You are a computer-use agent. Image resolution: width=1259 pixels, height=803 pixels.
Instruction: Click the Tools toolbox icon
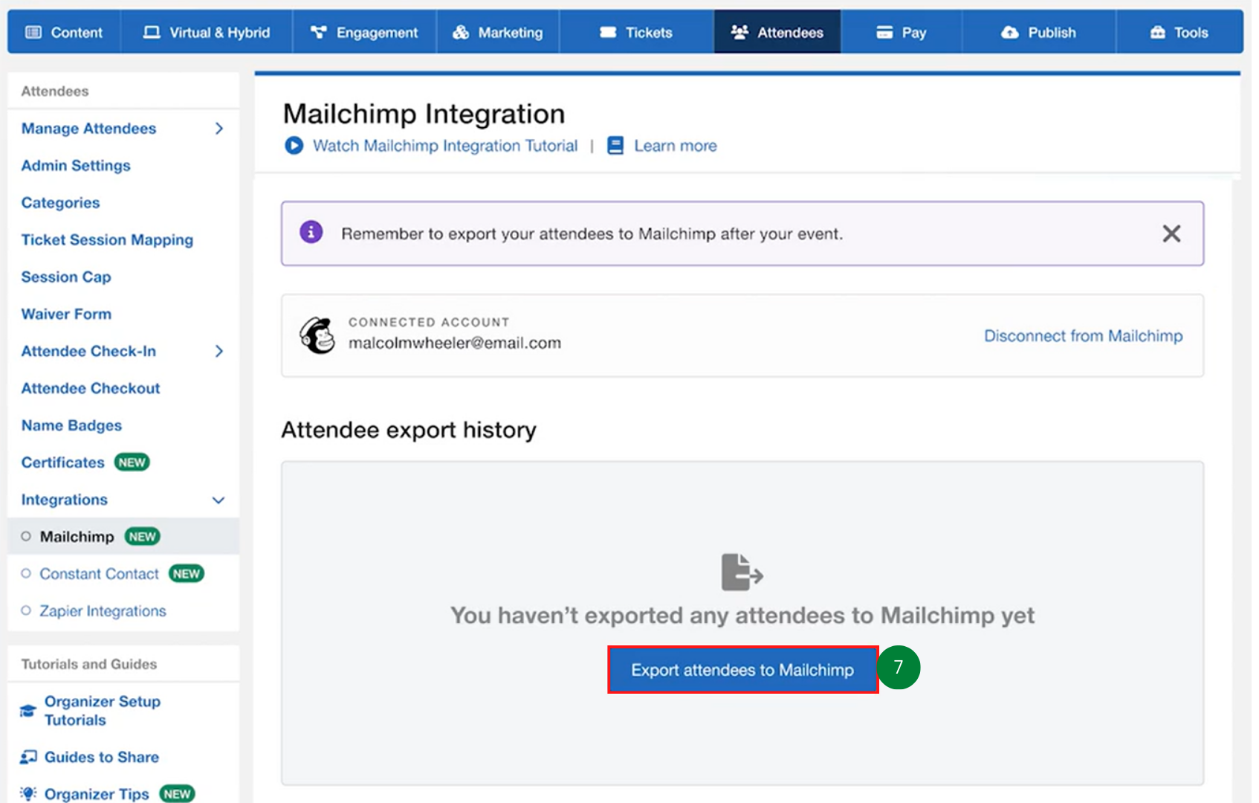[1158, 32]
